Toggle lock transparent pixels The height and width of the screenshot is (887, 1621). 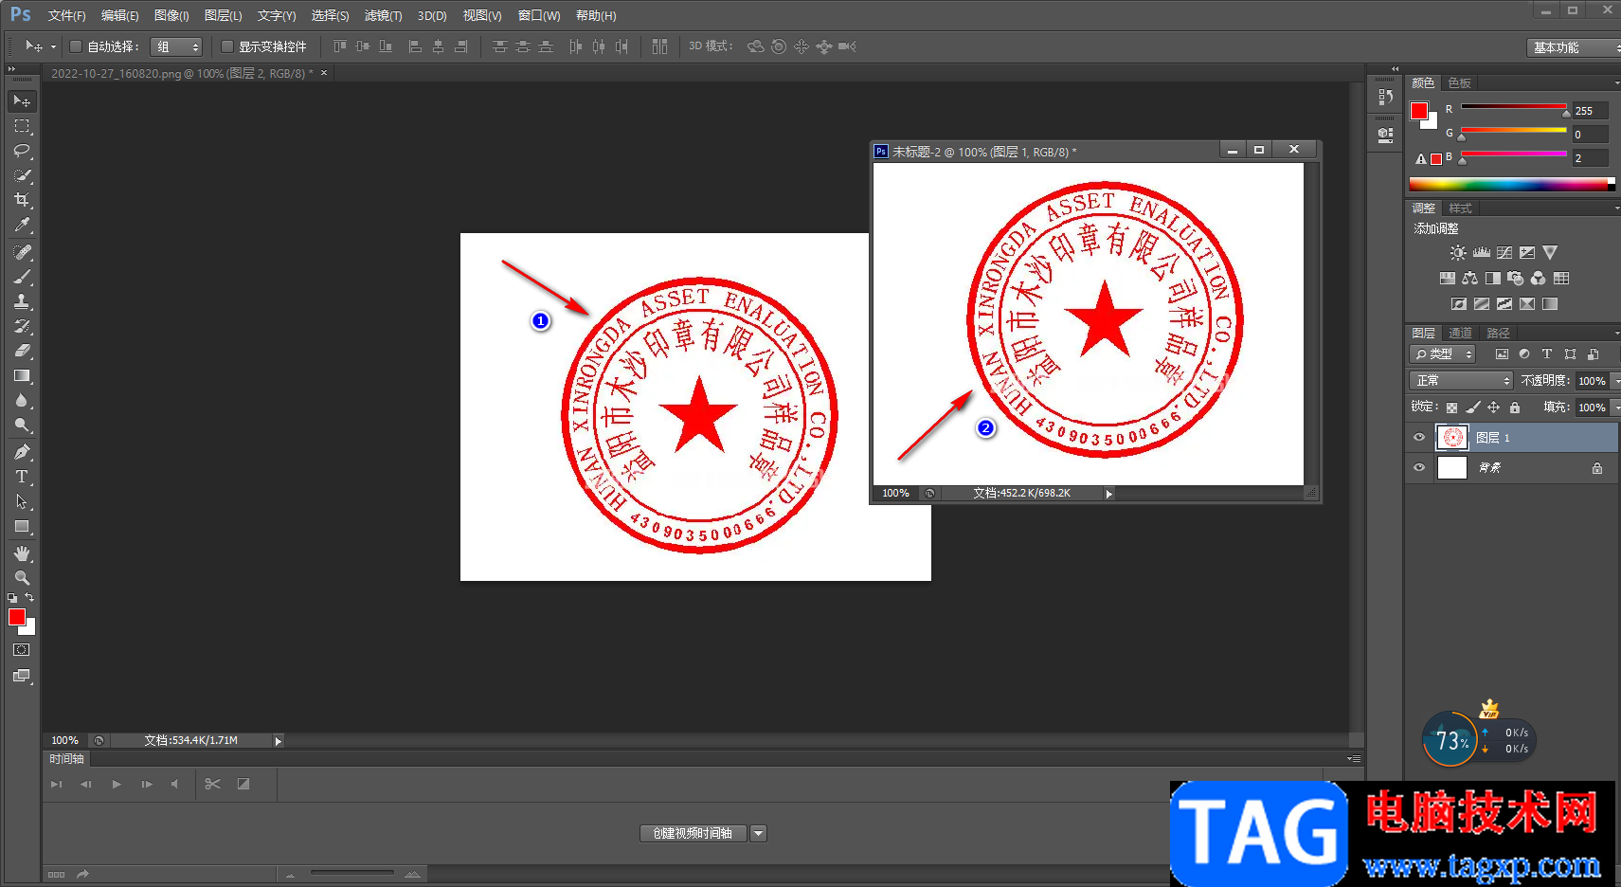click(x=1451, y=407)
